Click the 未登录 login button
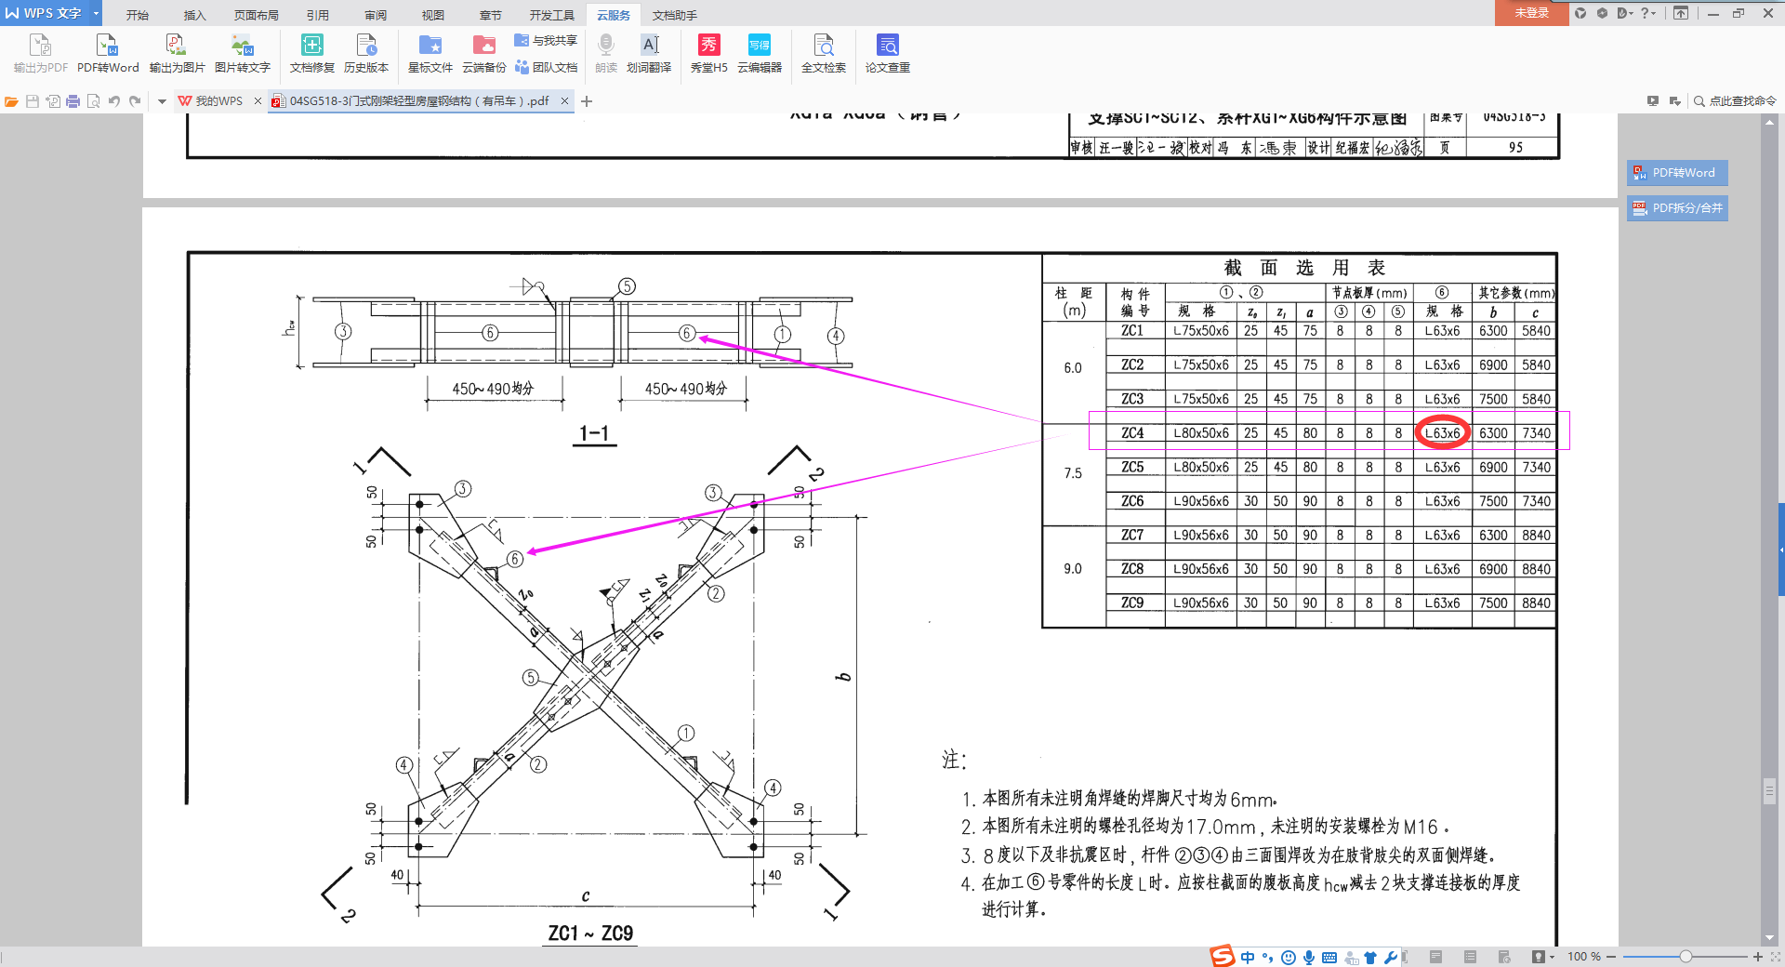 tap(1531, 13)
